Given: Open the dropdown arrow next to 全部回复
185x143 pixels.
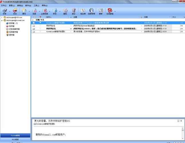Looking at the screenshot, I should tap(50, 11).
